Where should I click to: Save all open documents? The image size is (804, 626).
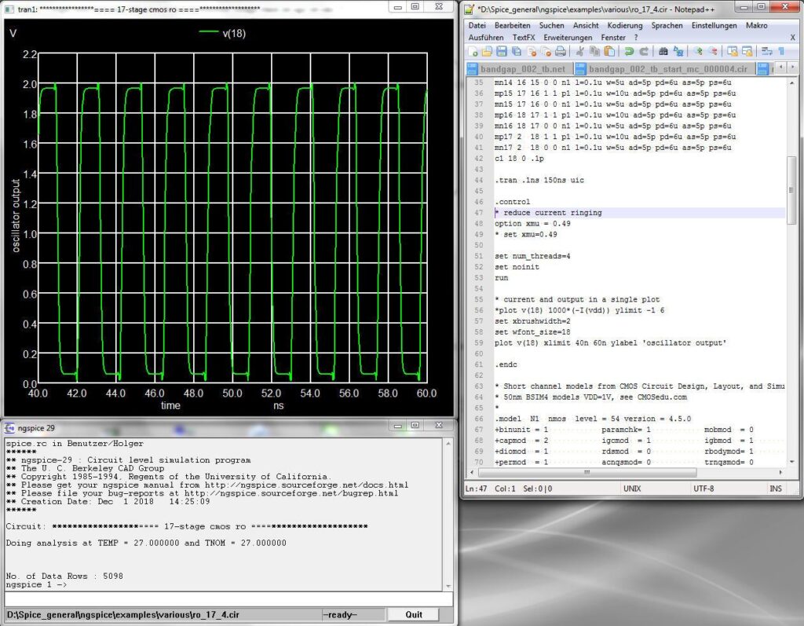tap(516, 50)
